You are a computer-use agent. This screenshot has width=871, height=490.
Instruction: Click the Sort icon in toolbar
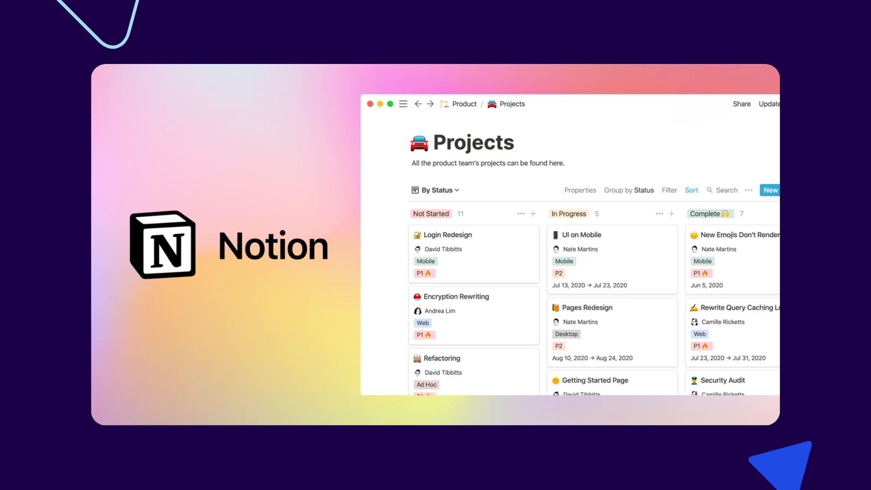click(691, 190)
